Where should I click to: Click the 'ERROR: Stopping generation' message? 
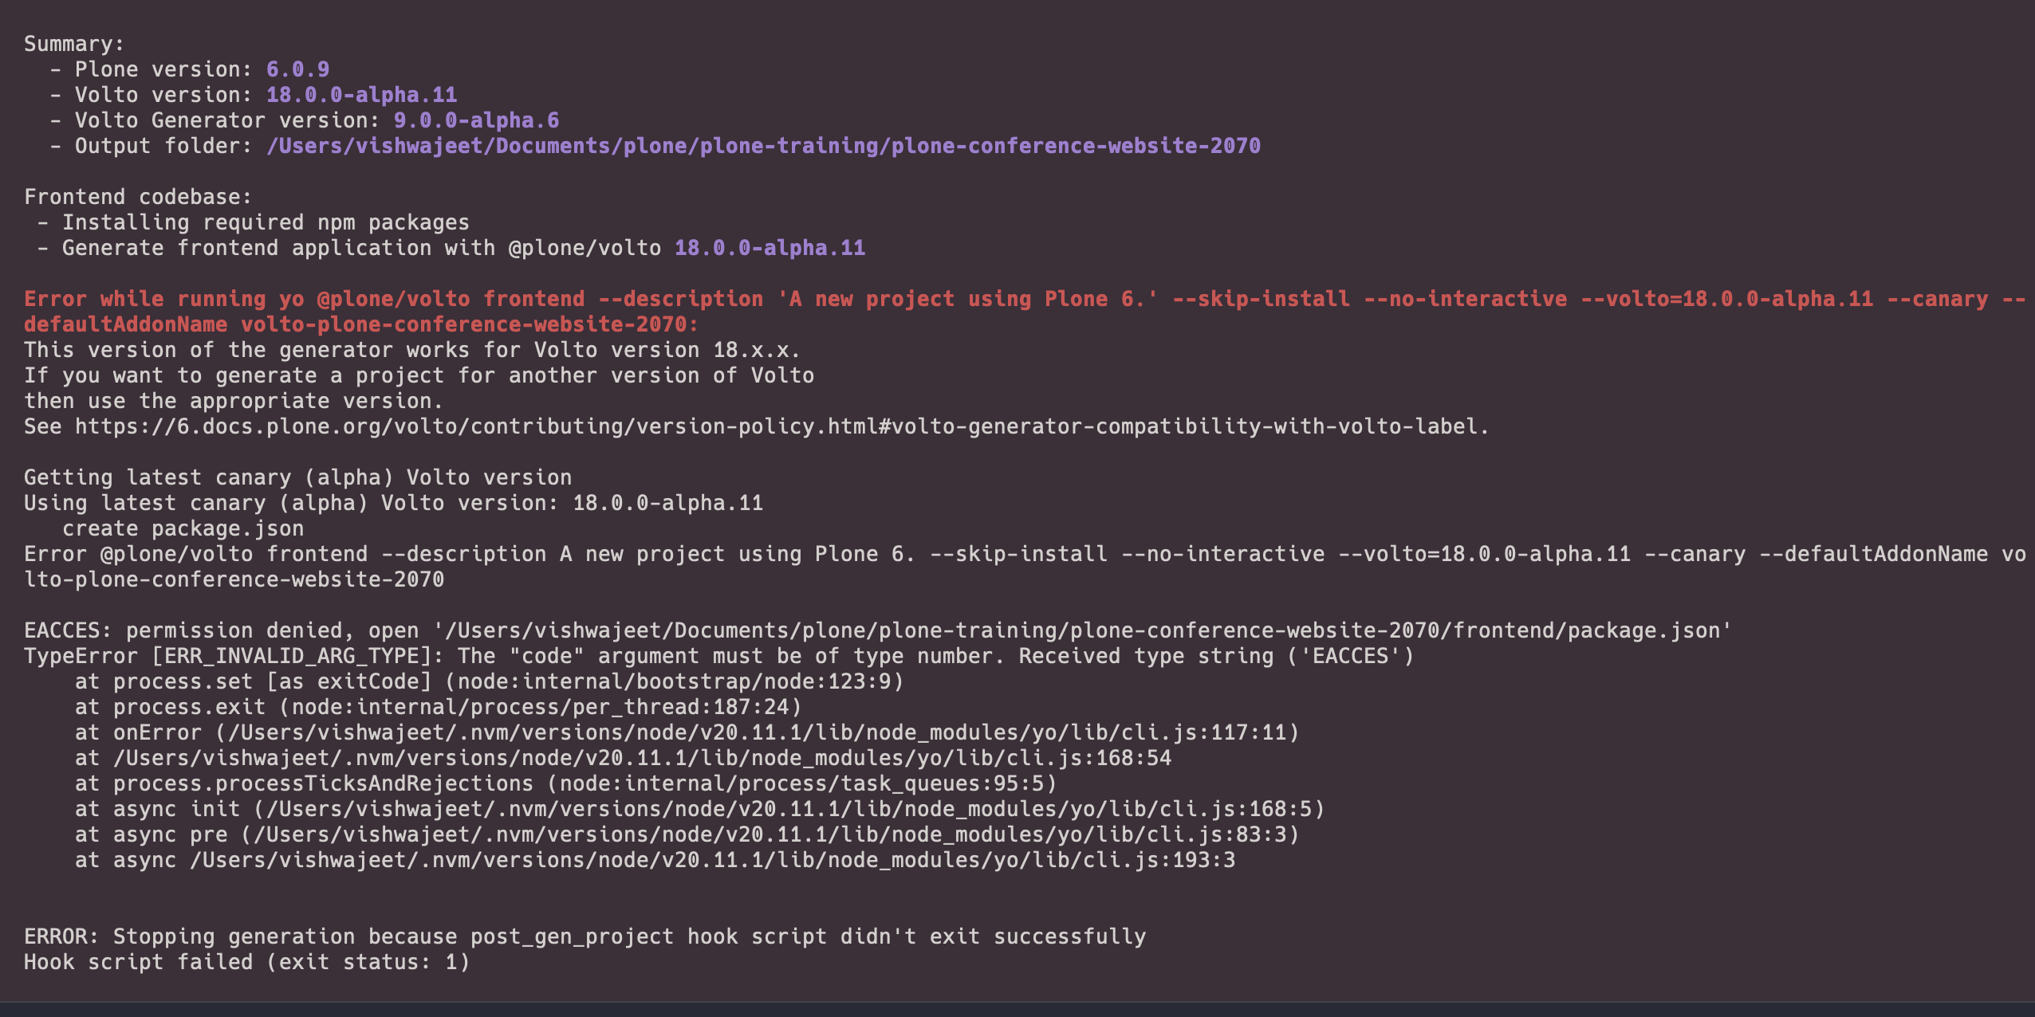tap(585, 937)
